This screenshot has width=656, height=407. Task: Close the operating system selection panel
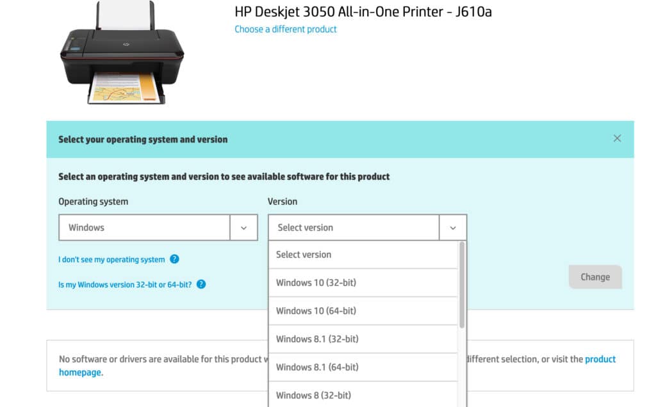tap(617, 138)
